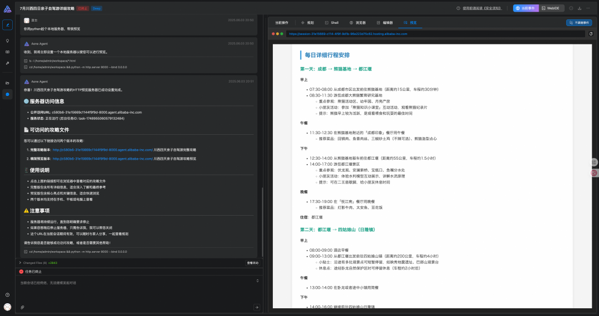Click the new chat pencil icon in sidebar
Image resolution: width=599 pixels, height=316 pixels.
point(7,25)
